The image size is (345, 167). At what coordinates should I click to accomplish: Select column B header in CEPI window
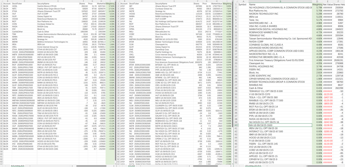click(280, 1)
